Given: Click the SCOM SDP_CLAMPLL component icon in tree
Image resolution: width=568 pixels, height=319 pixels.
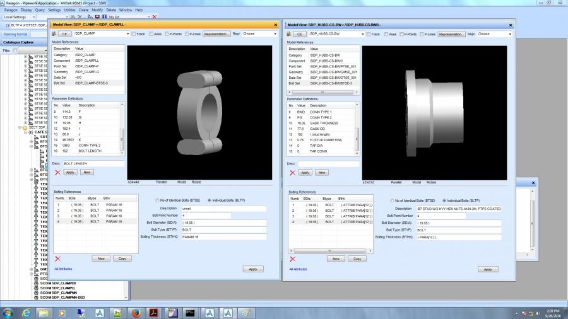Looking at the screenshot, I should (36, 288).
